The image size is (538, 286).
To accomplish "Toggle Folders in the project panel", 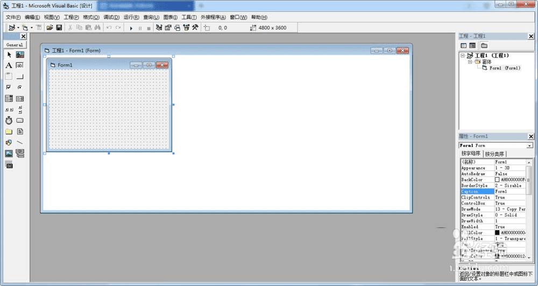I will click(x=484, y=46).
